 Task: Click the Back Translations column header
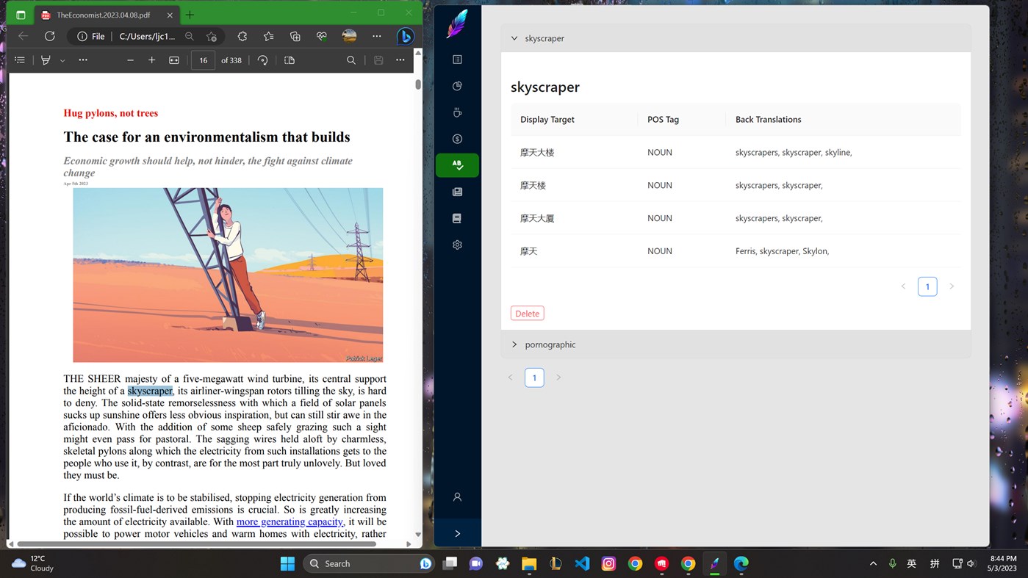click(x=768, y=120)
